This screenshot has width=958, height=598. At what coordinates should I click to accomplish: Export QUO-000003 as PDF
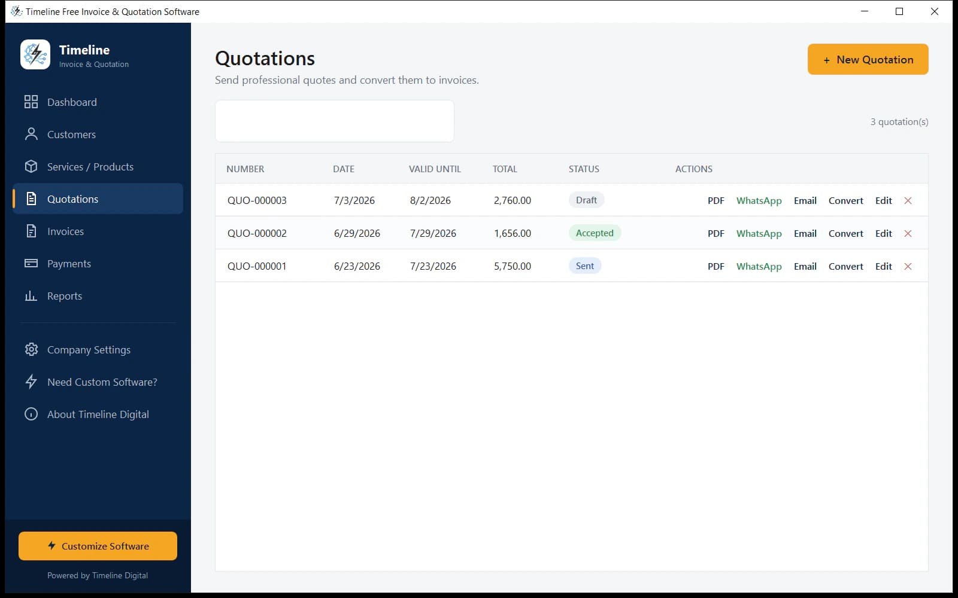click(716, 200)
